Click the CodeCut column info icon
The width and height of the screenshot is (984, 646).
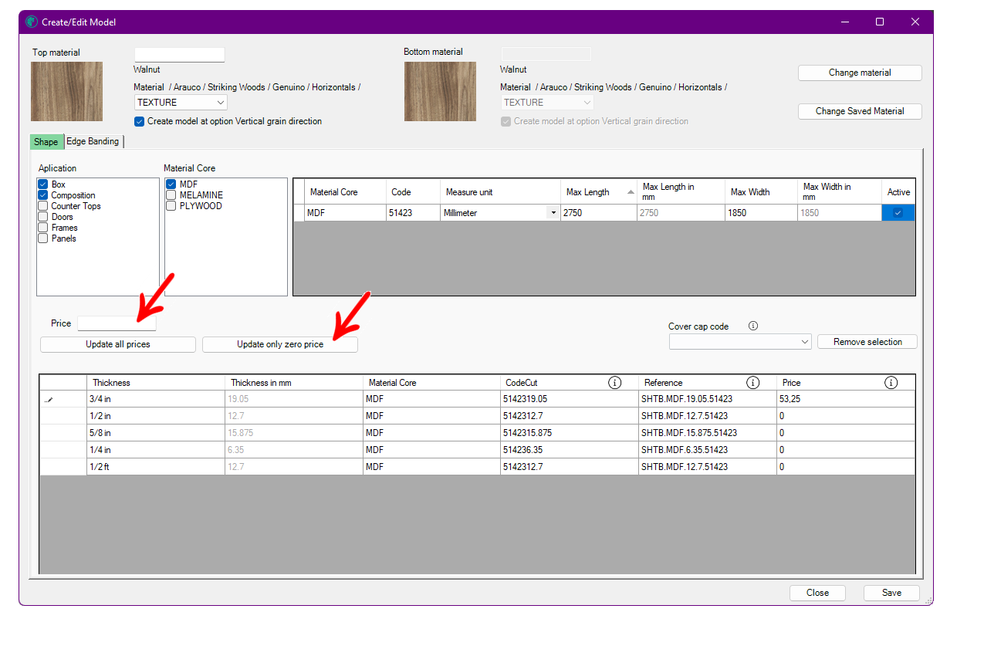(615, 383)
